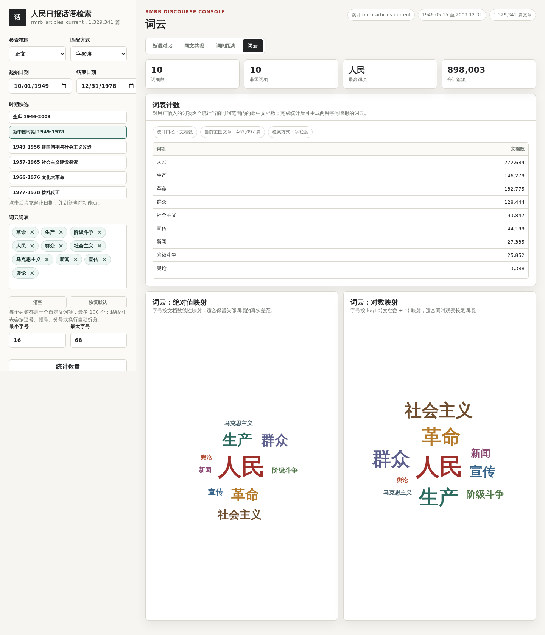Click the 群众 row in the table

coord(341,202)
